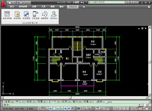Image resolution: width=152 pixels, height=111 pixels.
Task: Click the horizontal scrollbar right arrow of the drawing
Action: 147,97
